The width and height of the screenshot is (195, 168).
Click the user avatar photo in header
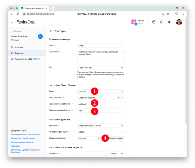[179, 22]
